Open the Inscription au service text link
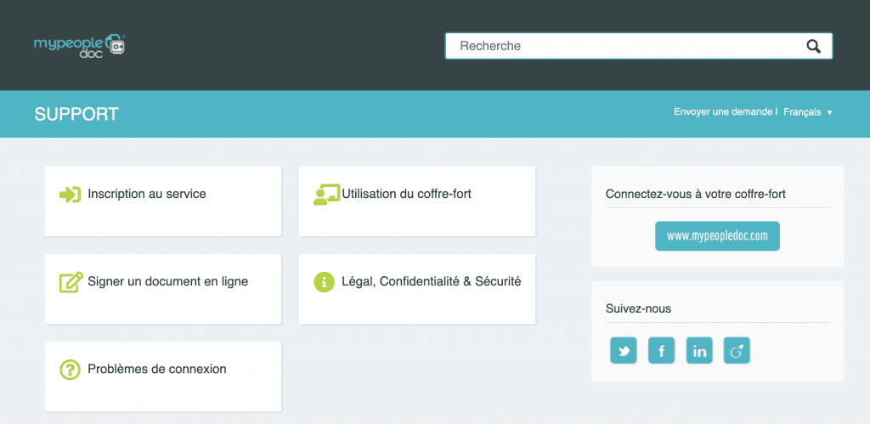Viewport: 870px width, 424px height. [146, 194]
